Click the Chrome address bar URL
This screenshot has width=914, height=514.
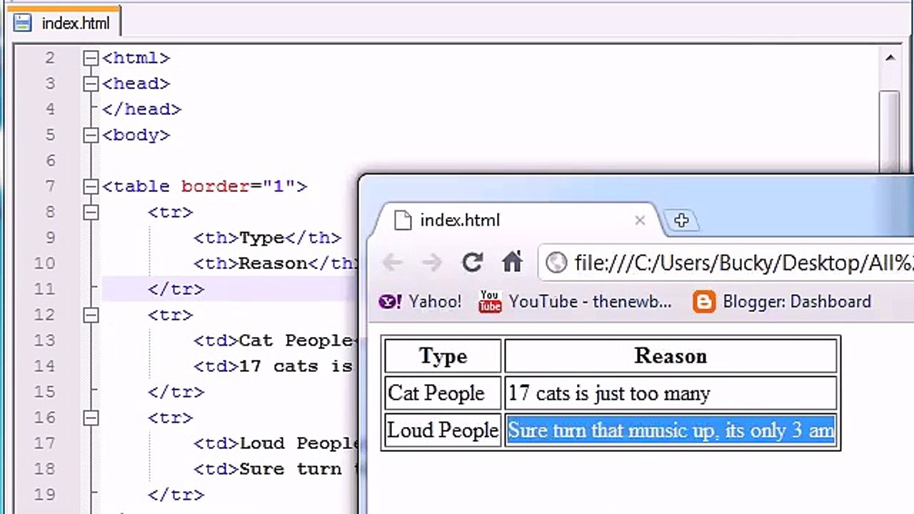coord(743,263)
